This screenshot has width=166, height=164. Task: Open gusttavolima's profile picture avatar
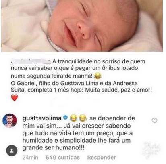[x=10, y=120]
